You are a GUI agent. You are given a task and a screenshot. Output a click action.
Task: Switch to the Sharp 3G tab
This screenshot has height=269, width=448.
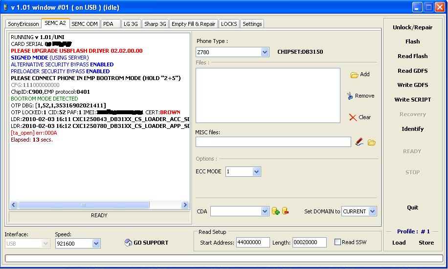tap(155, 24)
